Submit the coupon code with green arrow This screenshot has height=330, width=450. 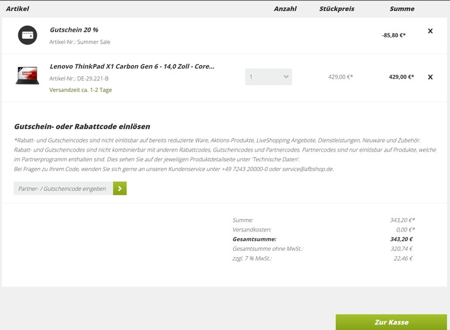[120, 189]
